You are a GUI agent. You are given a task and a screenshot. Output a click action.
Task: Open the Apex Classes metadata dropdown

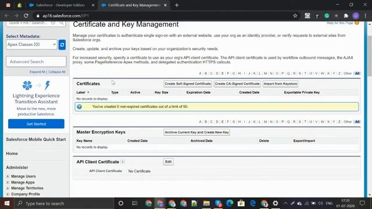31,44
